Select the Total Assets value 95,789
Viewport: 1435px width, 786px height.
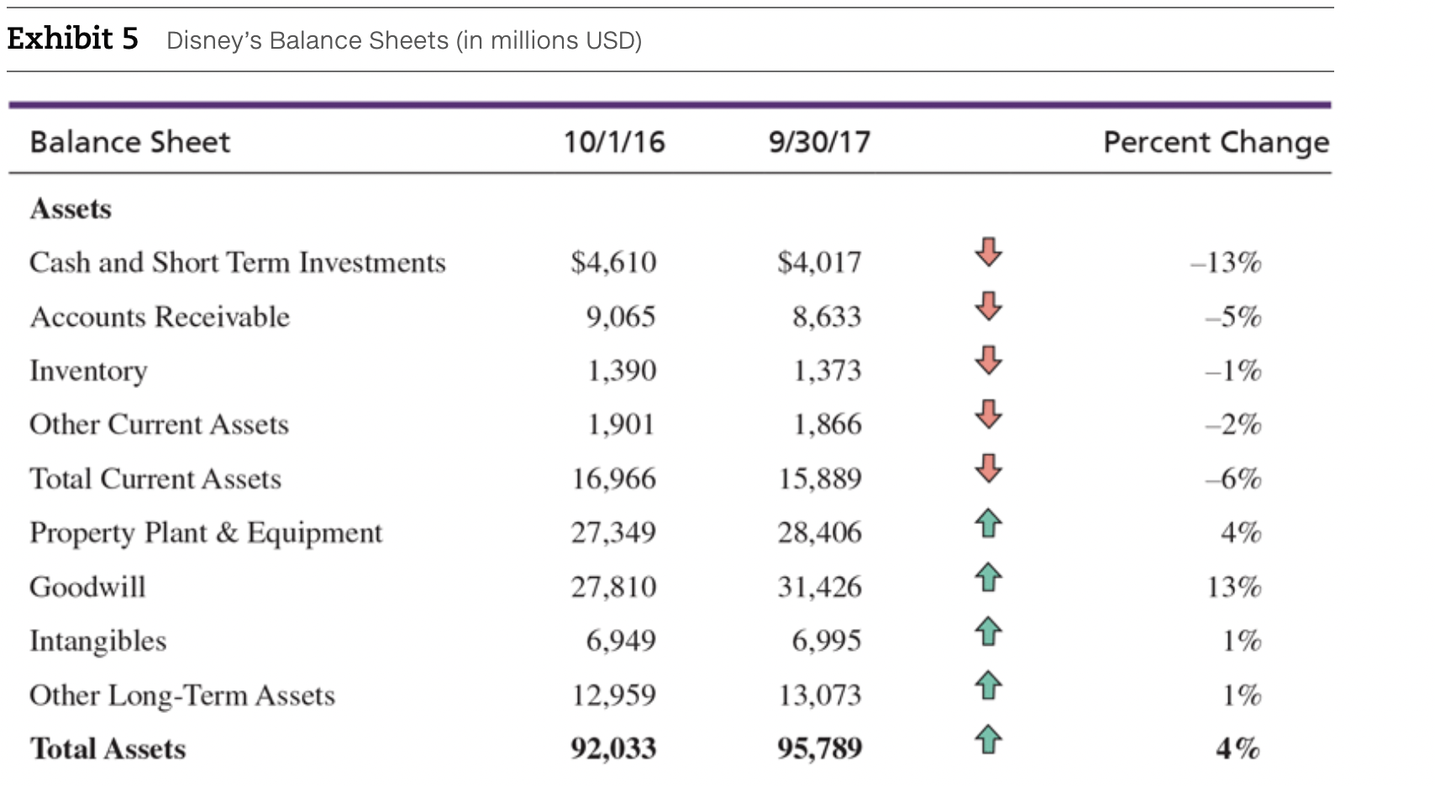pos(819,747)
